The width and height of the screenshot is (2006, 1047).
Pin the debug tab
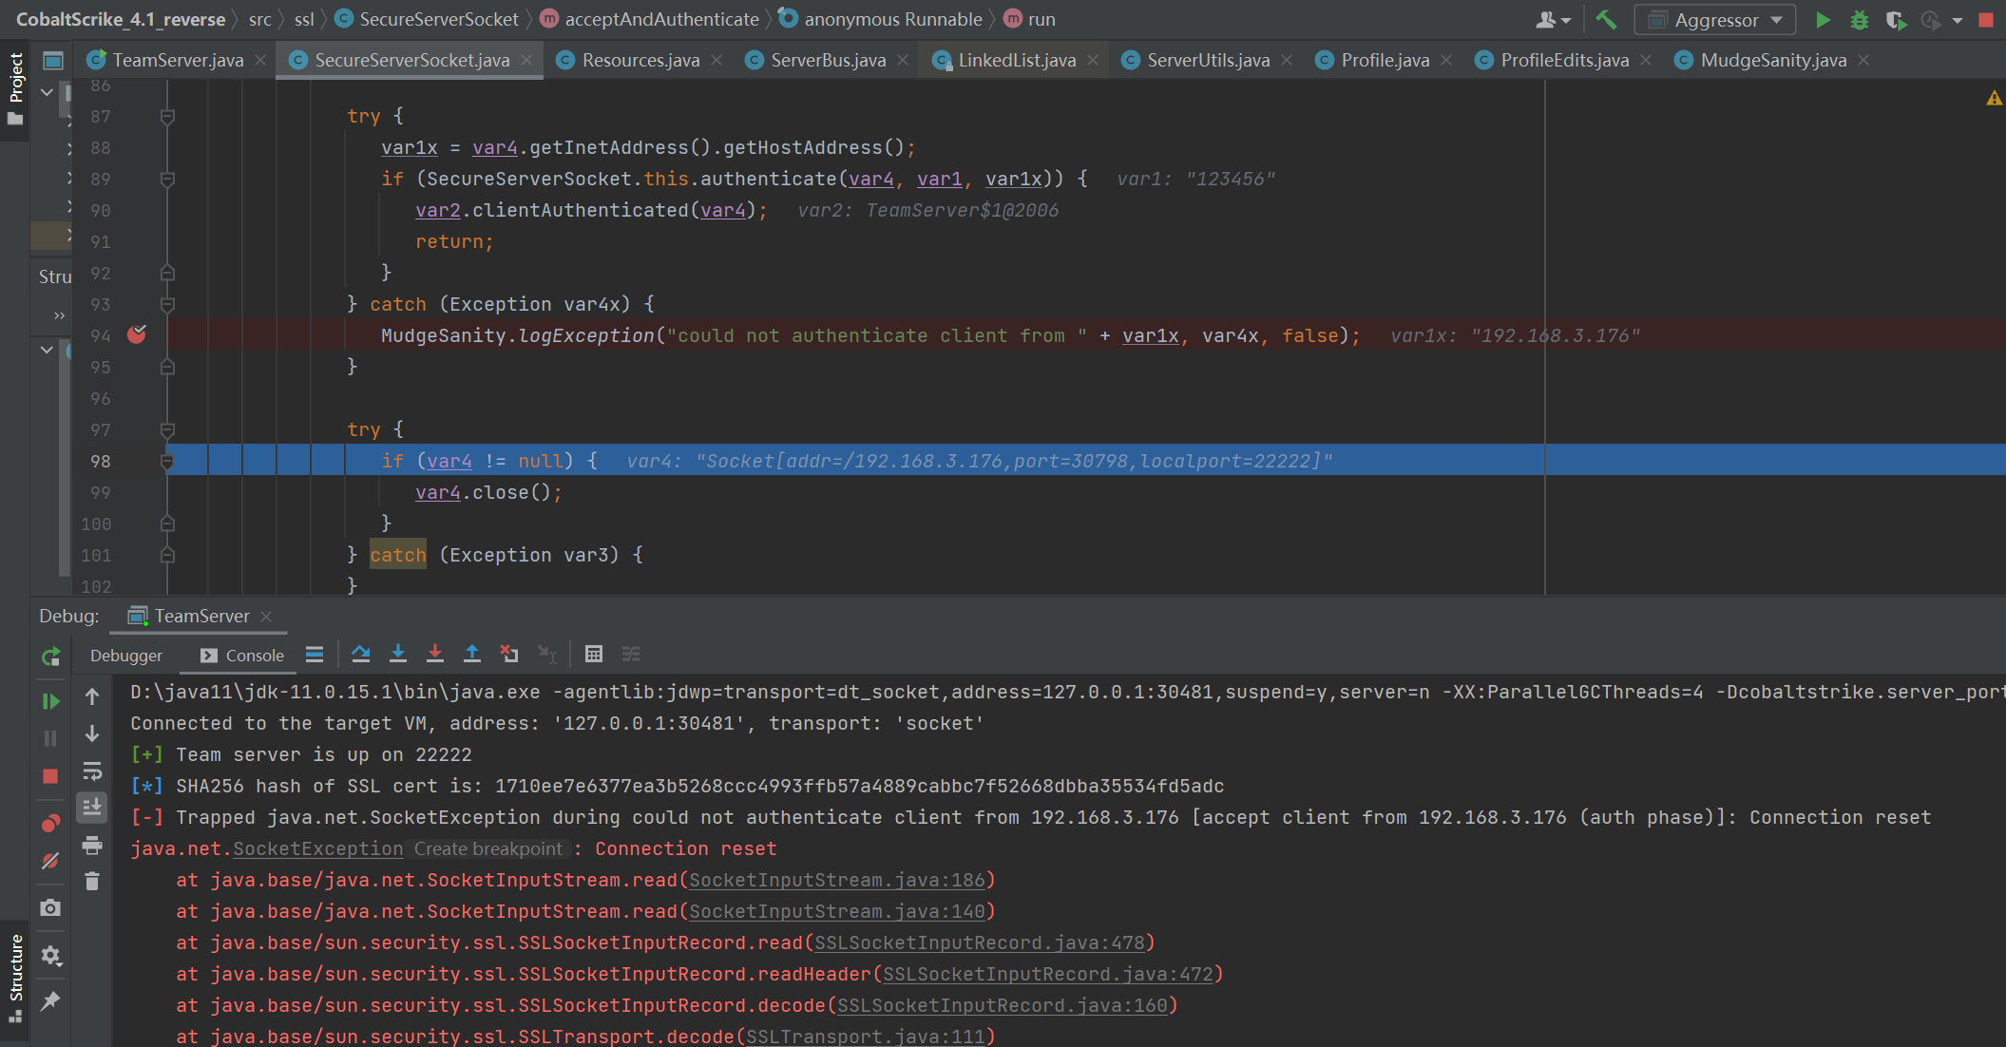pos(51,1000)
